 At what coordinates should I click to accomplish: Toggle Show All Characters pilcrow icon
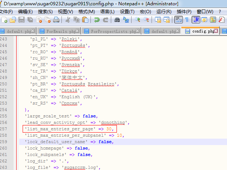click(187, 20)
